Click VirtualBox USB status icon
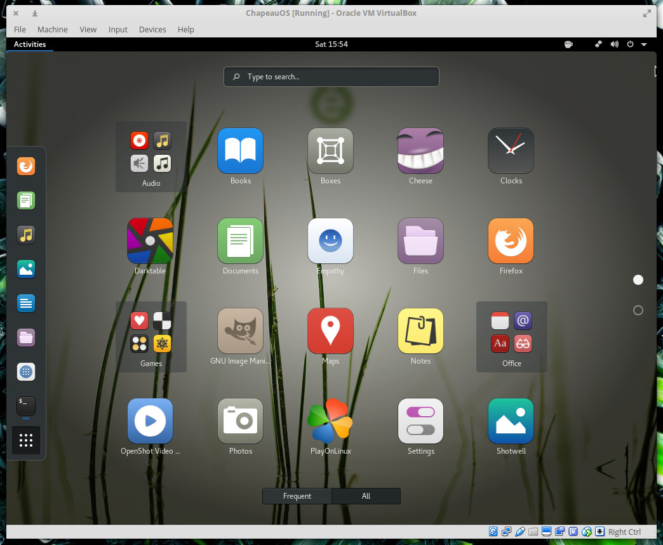The height and width of the screenshot is (545, 663). pyautogui.click(x=520, y=532)
